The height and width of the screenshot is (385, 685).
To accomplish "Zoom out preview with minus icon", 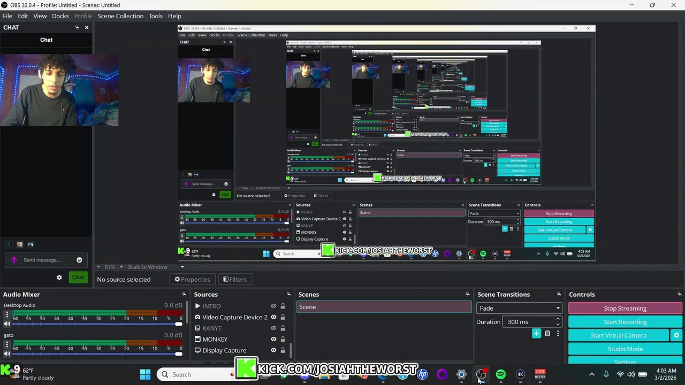I will click(98, 267).
